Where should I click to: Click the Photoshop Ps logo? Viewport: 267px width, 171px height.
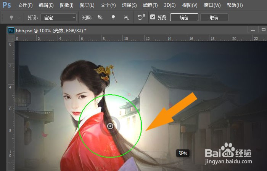[x=7, y=5]
